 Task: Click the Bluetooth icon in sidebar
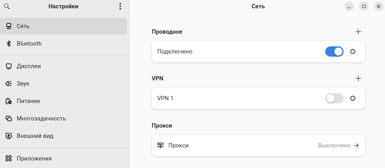(8, 44)
